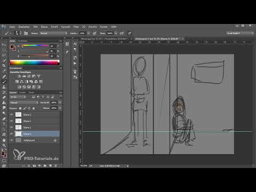Select the Rectangular Marquee tool
The width and height of the screenshot is (256, 192).
point(4,50)
